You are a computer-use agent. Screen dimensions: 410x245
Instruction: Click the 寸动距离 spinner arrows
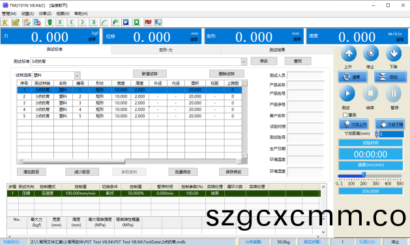(x=377, y=134)
